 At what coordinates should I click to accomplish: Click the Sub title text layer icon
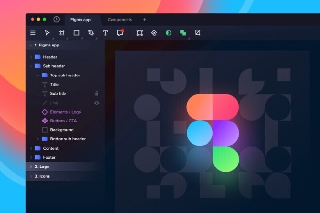click(x=45, y=94)
